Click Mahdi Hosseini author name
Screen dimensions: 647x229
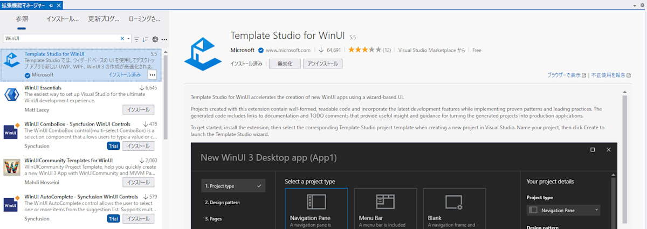coord(41,183)
